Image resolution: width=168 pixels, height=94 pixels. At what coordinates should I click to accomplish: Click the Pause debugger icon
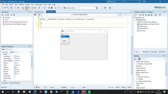[x=49, y=8]
